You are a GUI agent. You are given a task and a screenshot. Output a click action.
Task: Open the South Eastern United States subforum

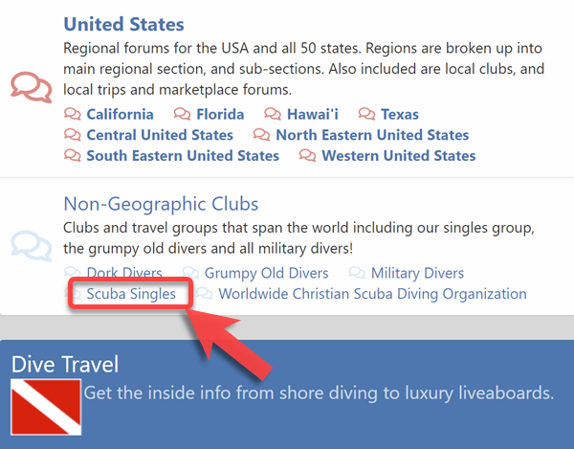[183, 155]
